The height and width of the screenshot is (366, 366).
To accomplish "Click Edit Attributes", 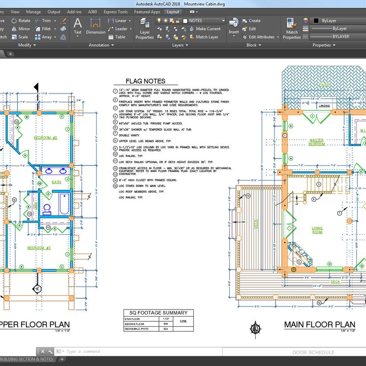I will (258, 37).
